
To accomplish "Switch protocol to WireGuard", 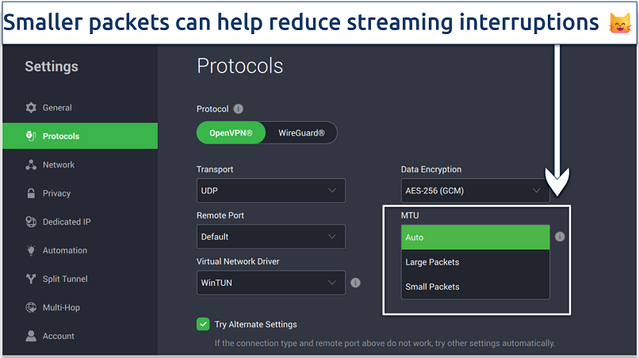I will pos(301,133).
